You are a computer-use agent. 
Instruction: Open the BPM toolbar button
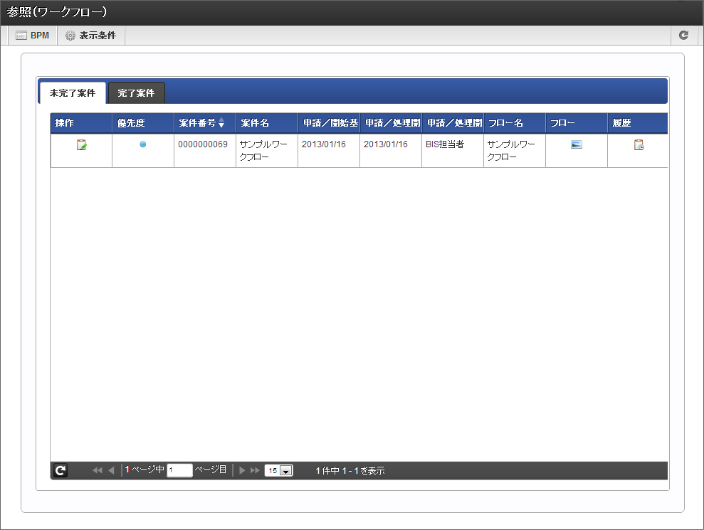pyautogui.click(x=33, y=36)
